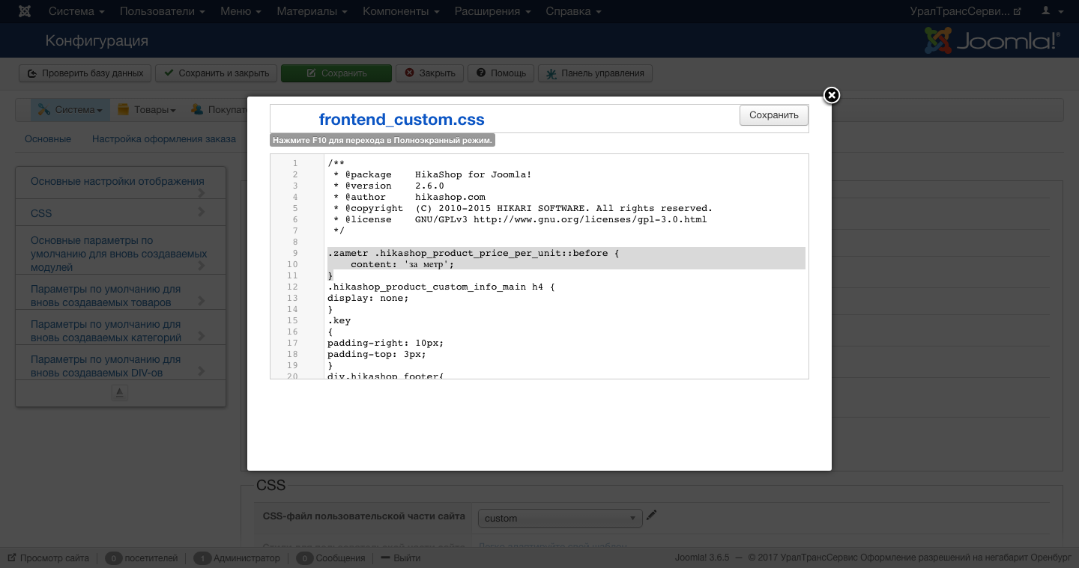
Task: Open Сообщения in the status bar
Action: tap(330, 558)
